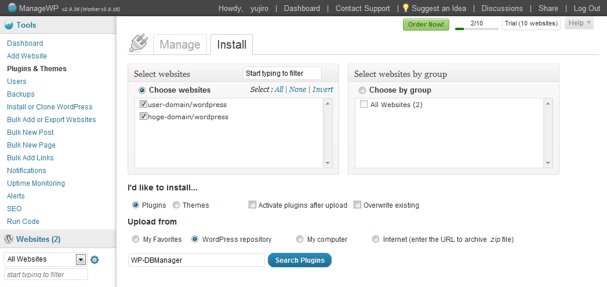Image resolution: width=607 pixels, height=287 pixels.
Task: Click the 2/10 website usage progress bar
Action: tap(477, 28)
